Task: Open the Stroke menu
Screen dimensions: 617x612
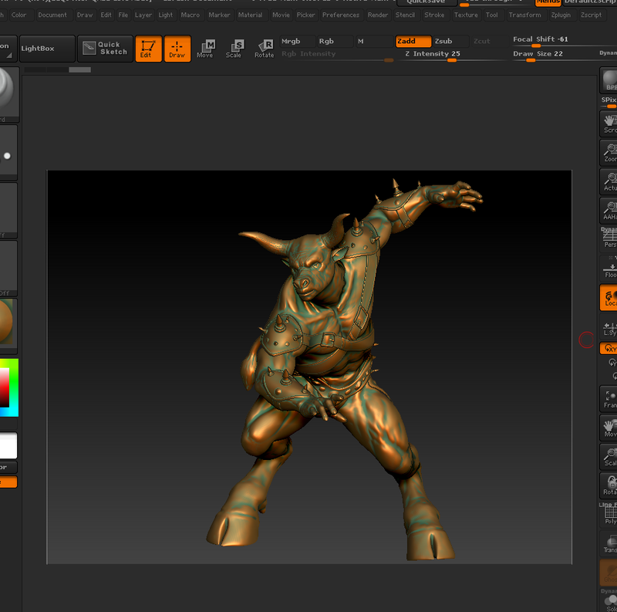Action: [434, 15]
